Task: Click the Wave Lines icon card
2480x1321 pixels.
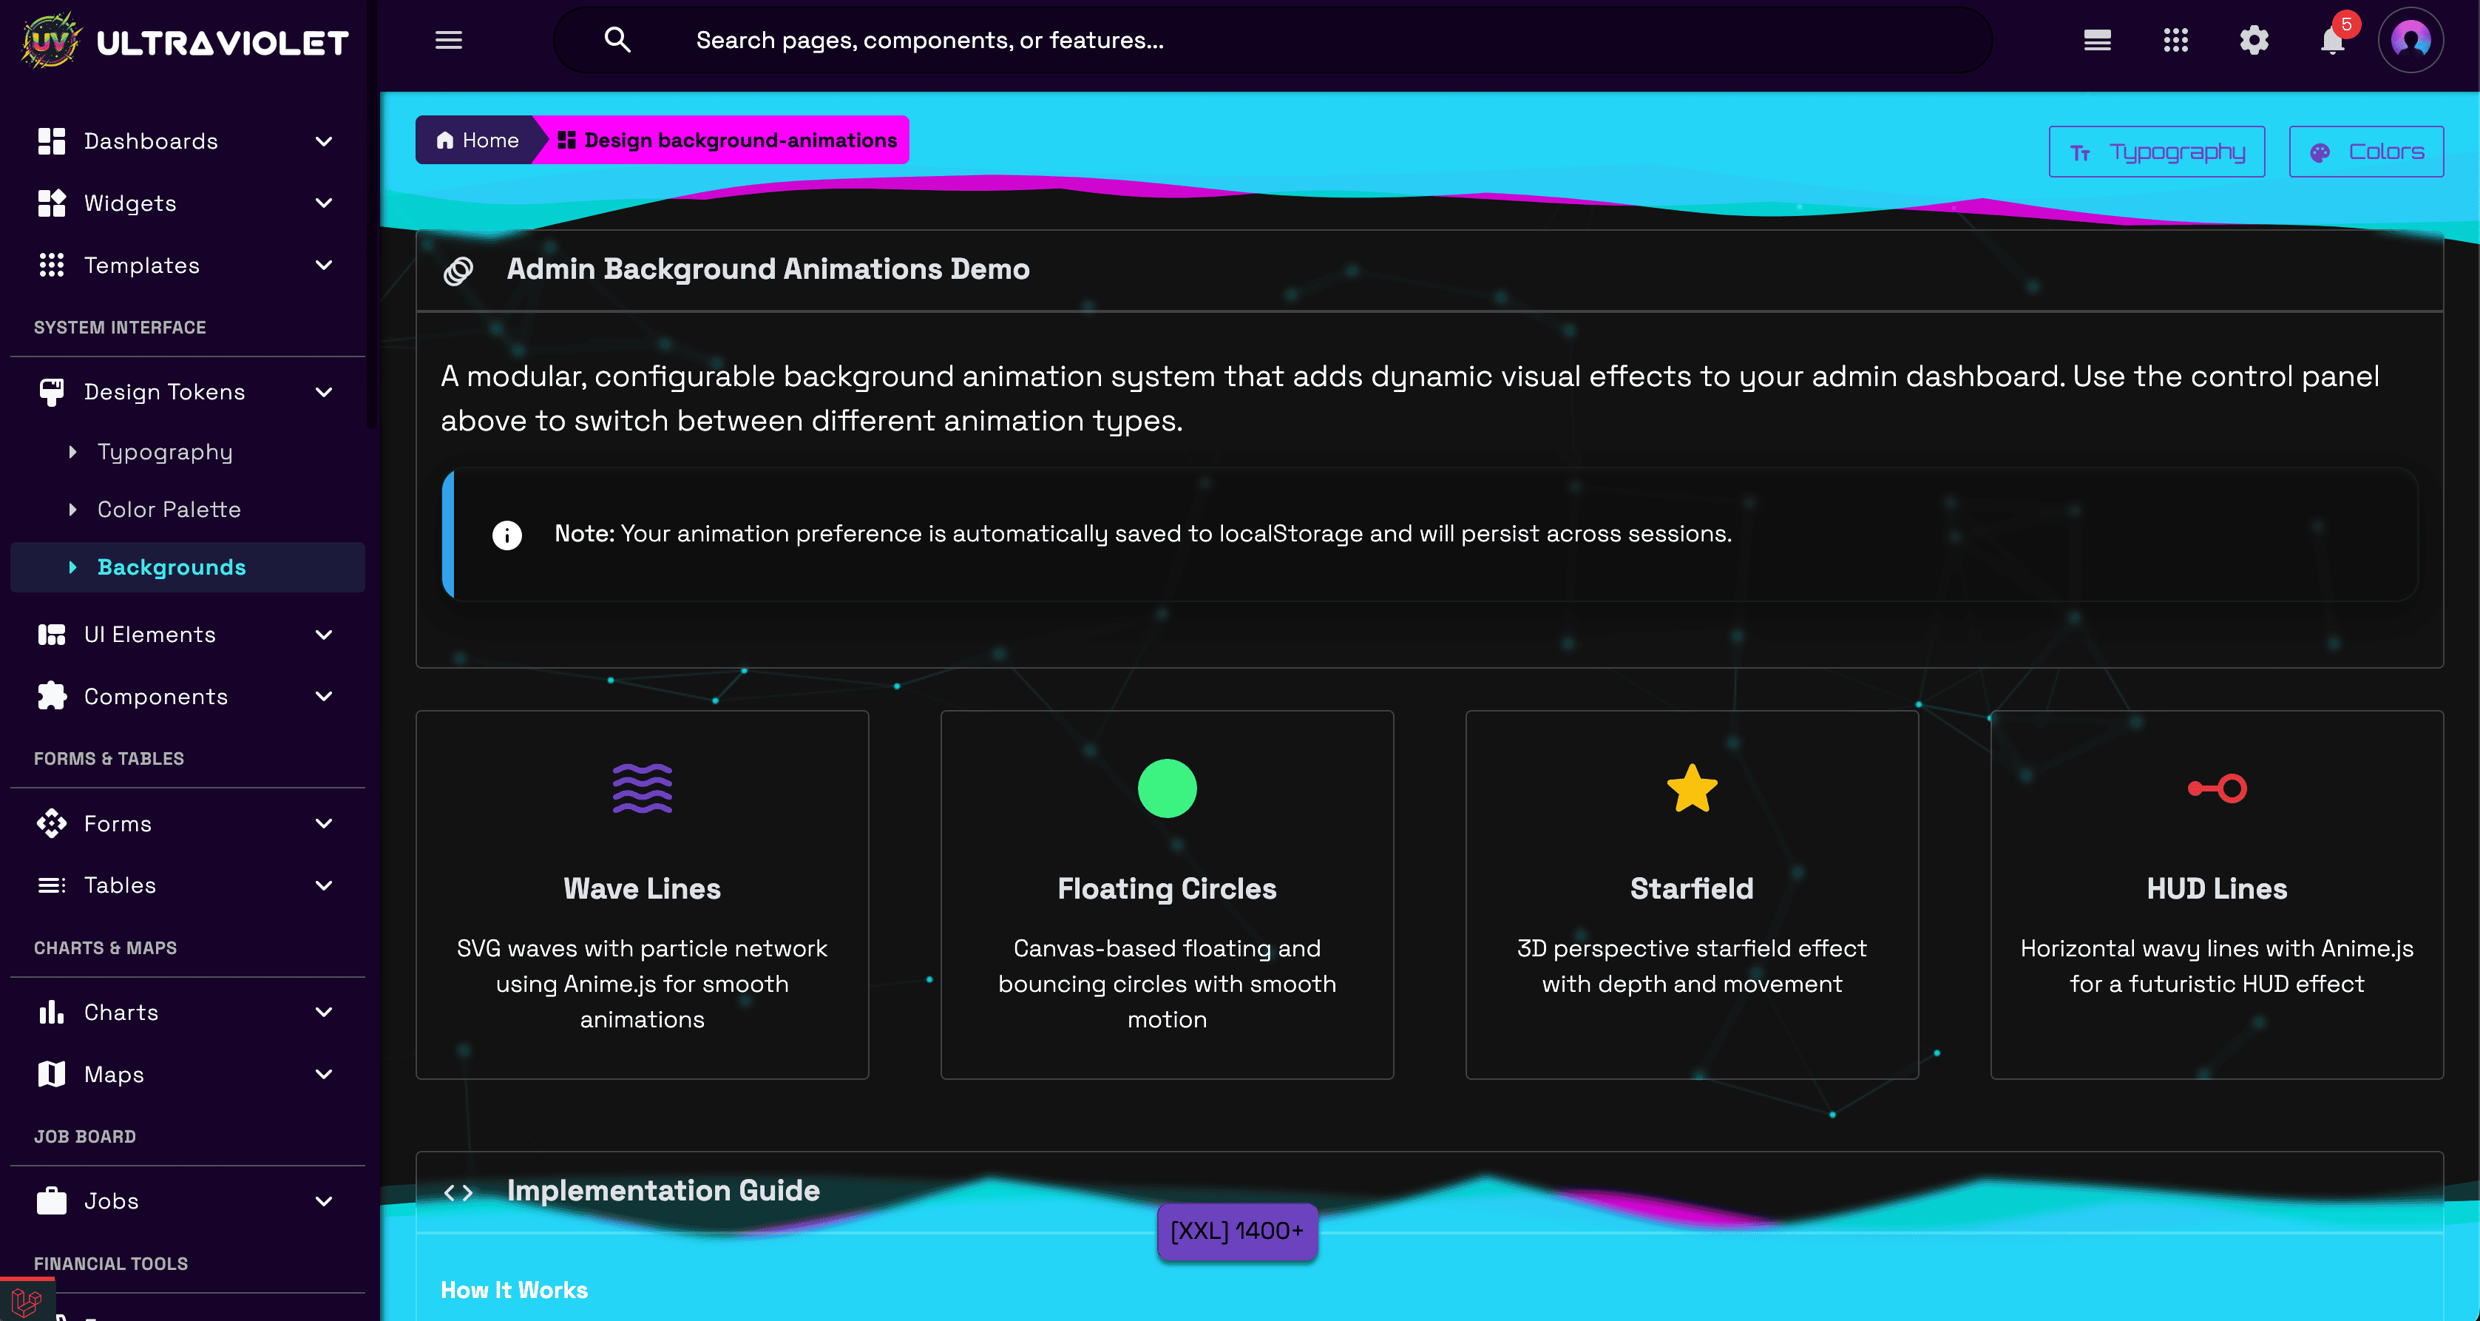Action: tap(642, 788)
